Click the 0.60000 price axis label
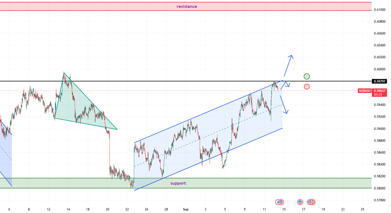The width and height of the screenshot is (391, 213). 379,69
